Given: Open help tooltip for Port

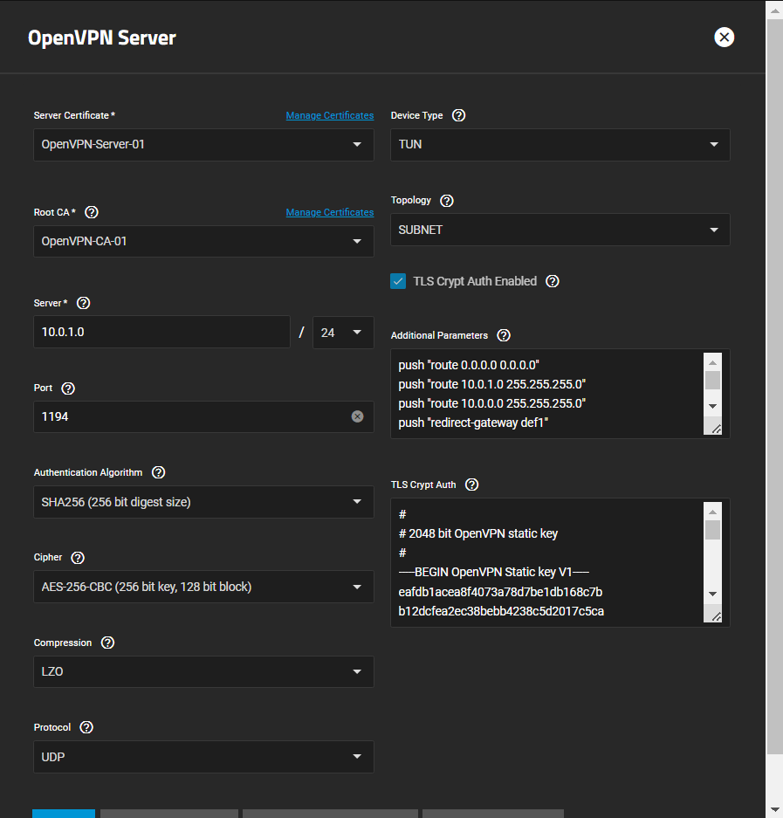Looking at the screenshot, I should tap(68, 388).
